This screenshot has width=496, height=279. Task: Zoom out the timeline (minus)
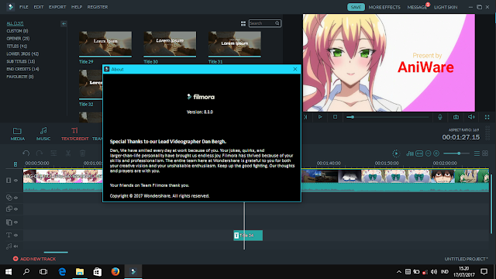click(428, 153)
